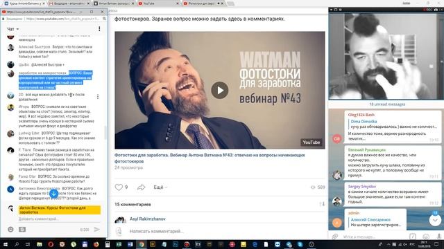Switch to the Курсы Антона Ватмана browser tab
Screen dimensions: 444x249
24,3
